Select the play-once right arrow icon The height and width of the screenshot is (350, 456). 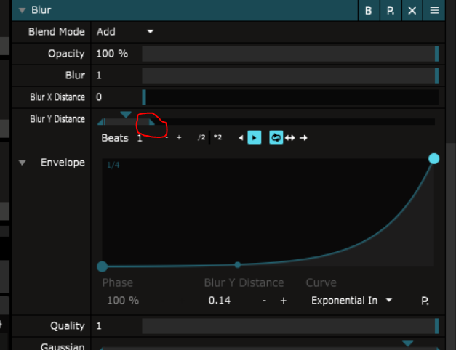coord(303,137)
